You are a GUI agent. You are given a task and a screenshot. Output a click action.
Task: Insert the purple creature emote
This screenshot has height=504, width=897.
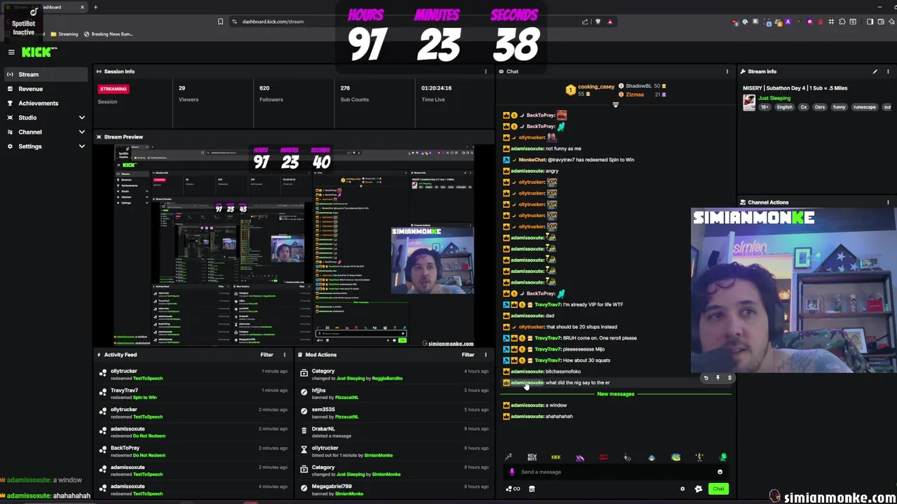(x=580, y=458)
